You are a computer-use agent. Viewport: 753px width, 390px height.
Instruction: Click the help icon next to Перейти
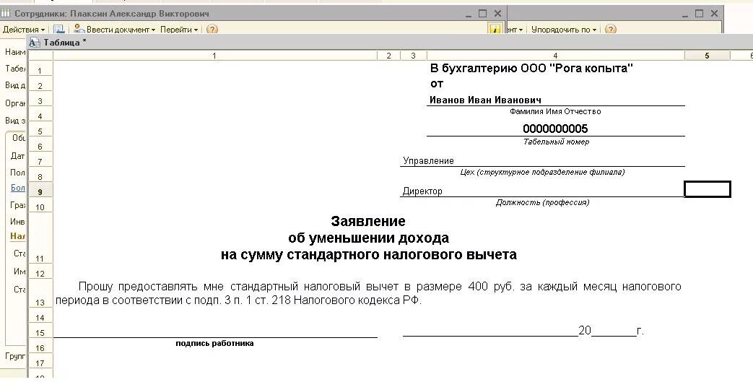point(212,30)
